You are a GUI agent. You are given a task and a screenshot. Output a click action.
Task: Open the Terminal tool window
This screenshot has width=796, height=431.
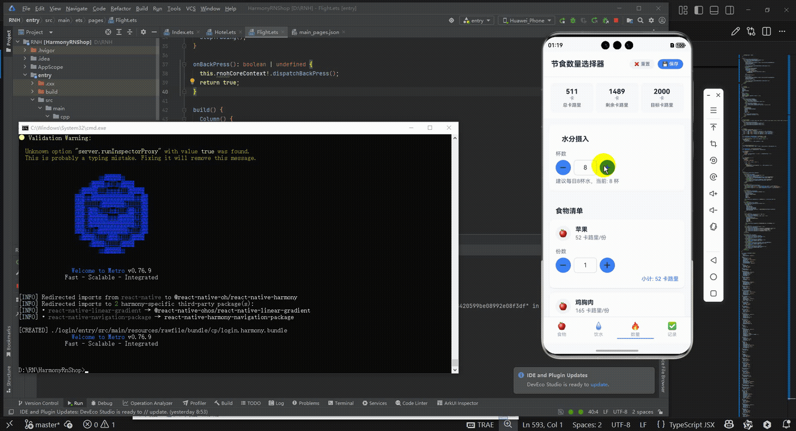(340, 403)
